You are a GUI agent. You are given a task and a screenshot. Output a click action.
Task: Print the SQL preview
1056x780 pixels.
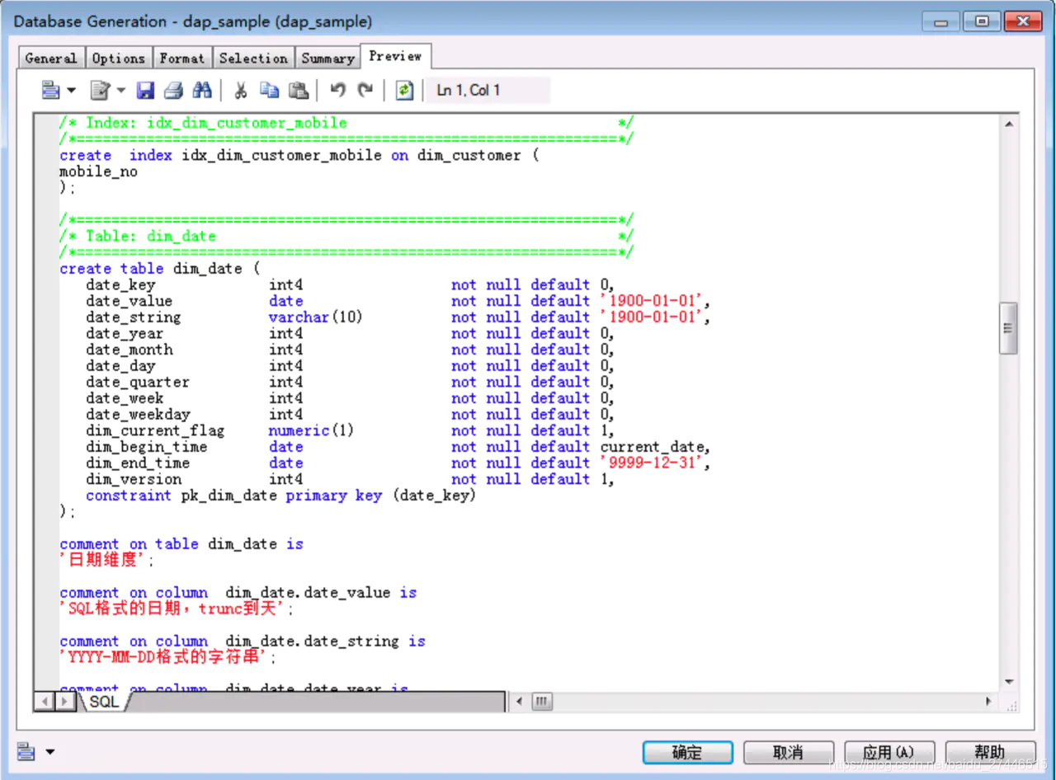(x=173, y=90)
